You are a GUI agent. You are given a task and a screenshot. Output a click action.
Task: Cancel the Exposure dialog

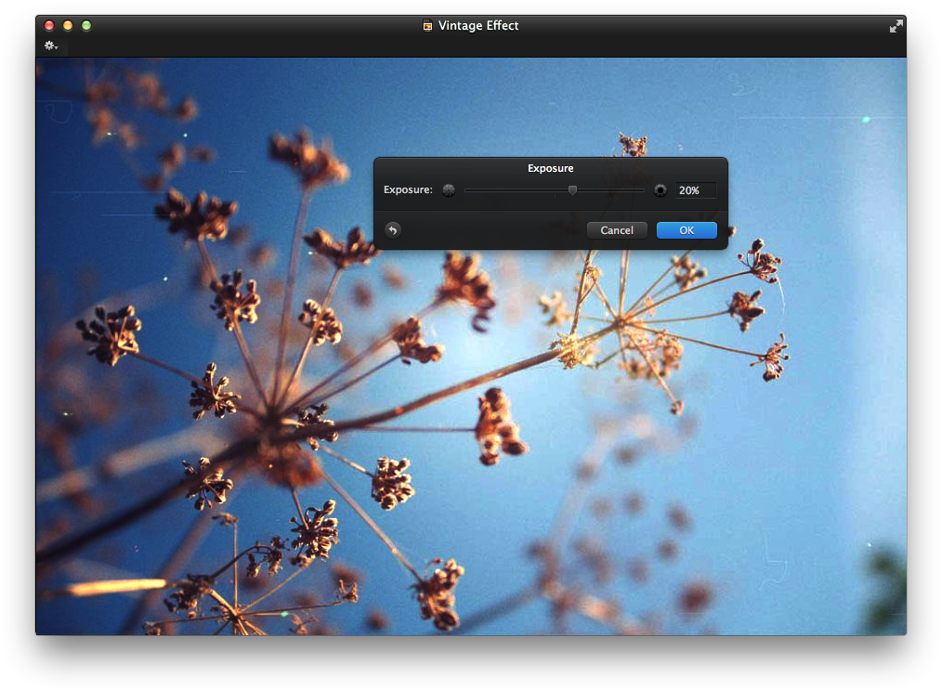click(617, 230)
